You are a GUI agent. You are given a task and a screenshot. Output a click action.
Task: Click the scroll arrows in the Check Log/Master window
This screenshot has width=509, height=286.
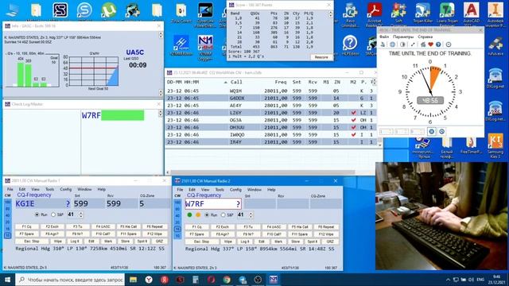click(161, 113)
